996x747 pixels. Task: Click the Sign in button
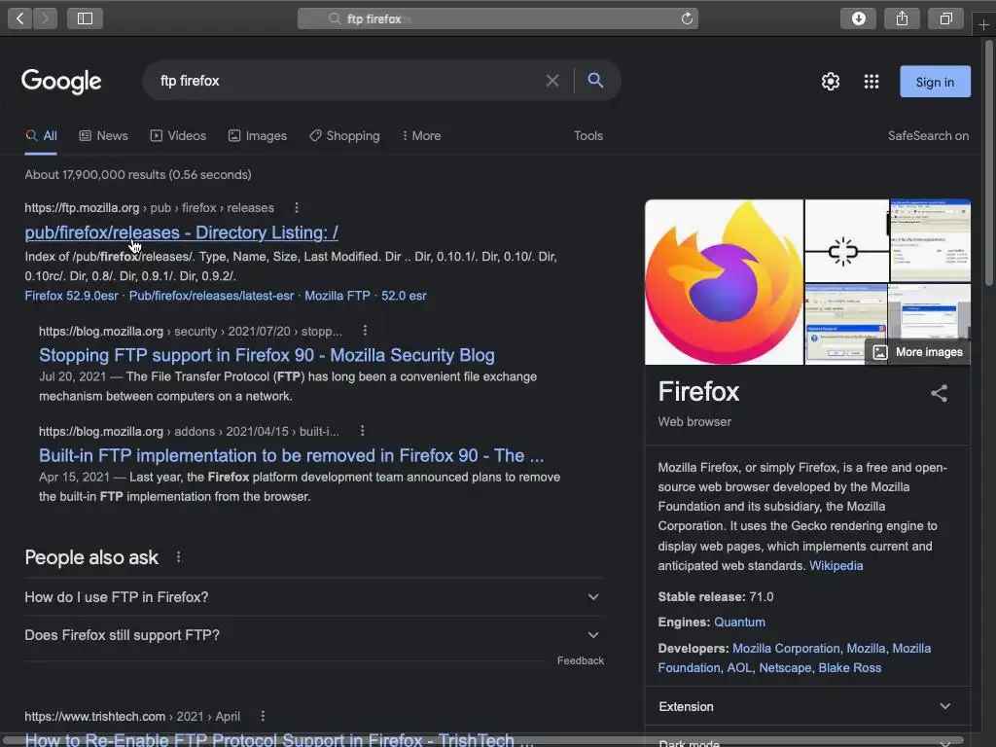(935, 82)
